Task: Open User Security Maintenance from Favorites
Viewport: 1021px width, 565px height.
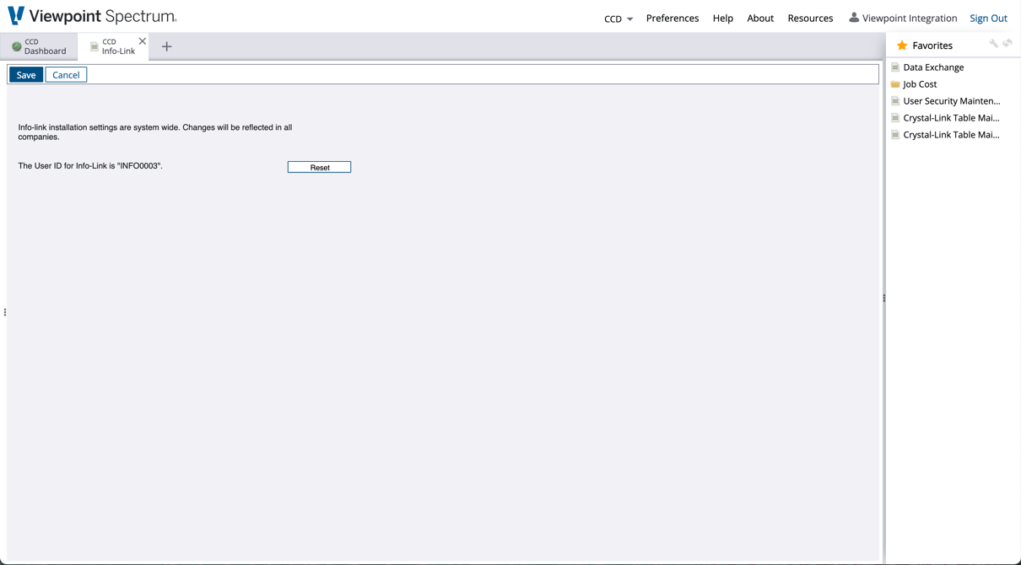Action: pyautogui.click(x=951, y=101)
